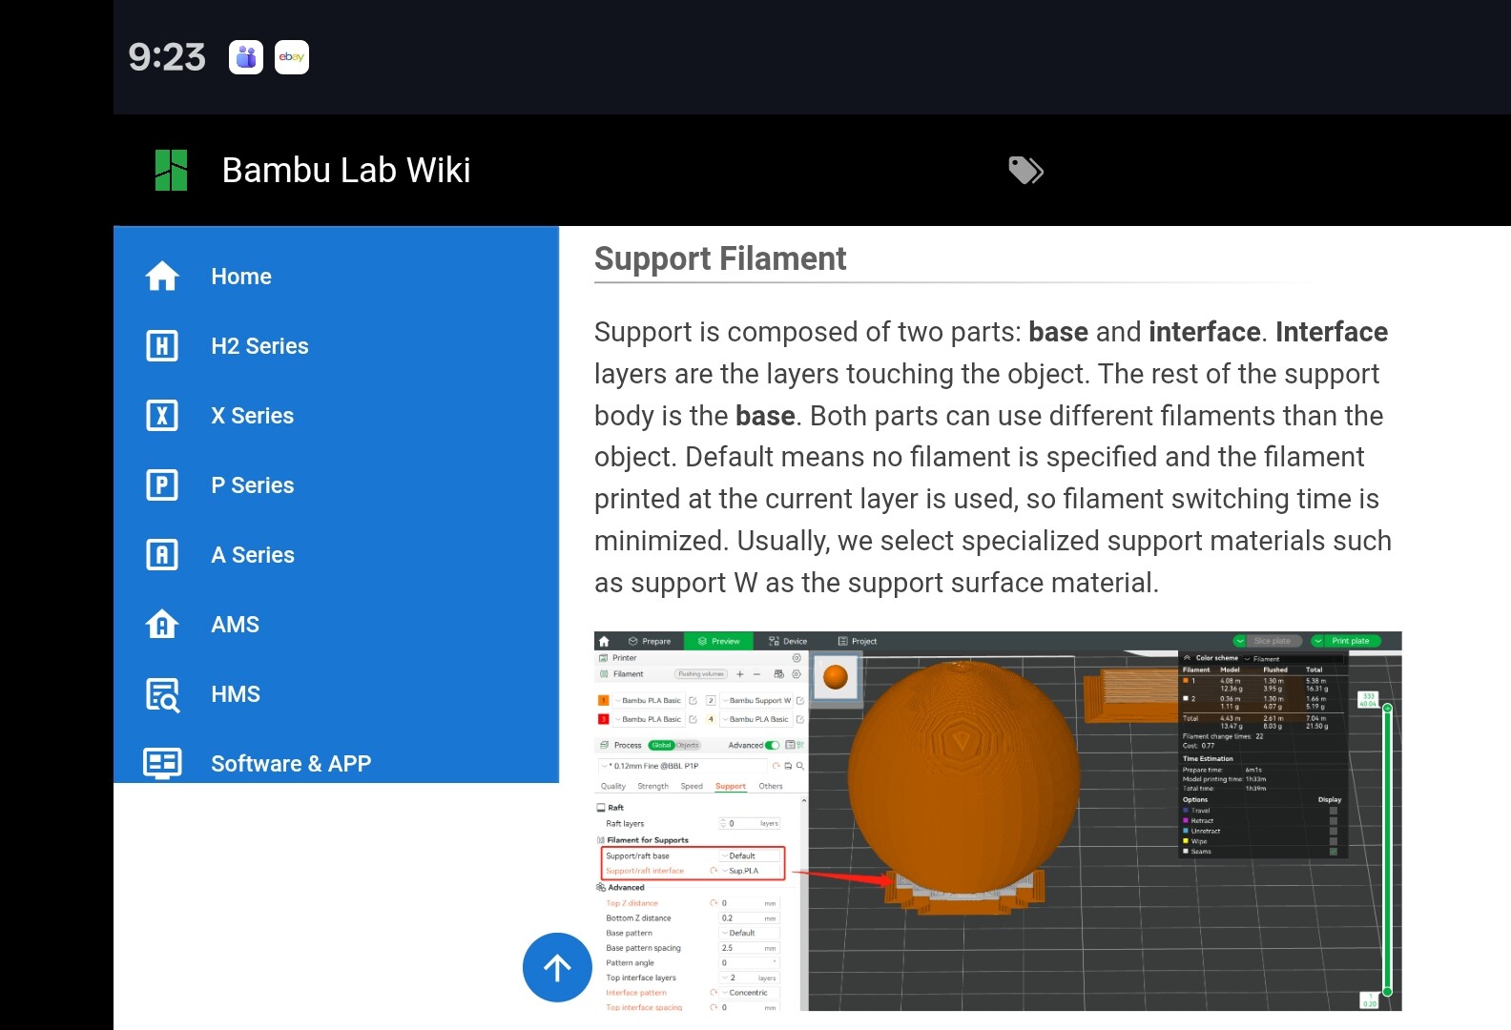Tap the "9:23" clock in status bar
The image size is (1511, 1030).
[x=167, y=57]
